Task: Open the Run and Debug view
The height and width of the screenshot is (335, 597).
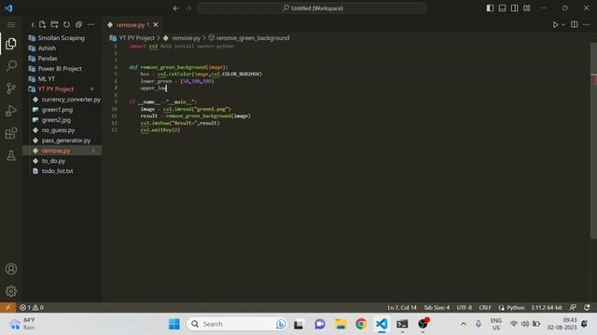Action: coord(11,111)
